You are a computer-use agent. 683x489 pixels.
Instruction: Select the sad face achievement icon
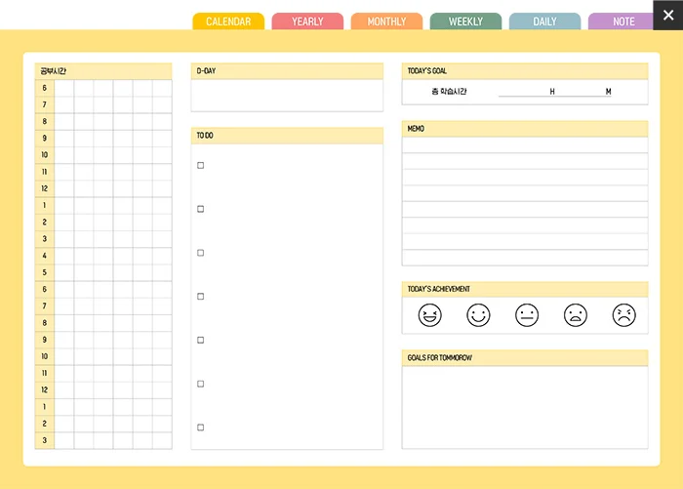pos(576,315)
